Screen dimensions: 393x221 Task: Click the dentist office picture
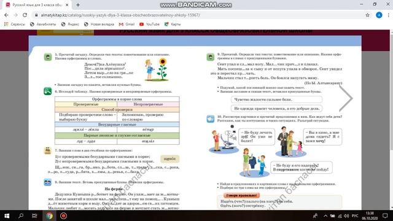(x=224, y=139)
